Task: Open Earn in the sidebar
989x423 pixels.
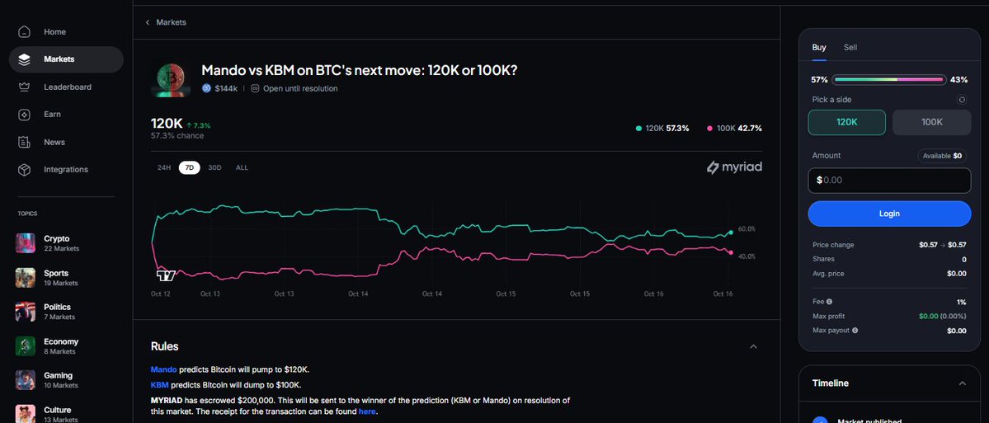Action: [x=66, y=115]
